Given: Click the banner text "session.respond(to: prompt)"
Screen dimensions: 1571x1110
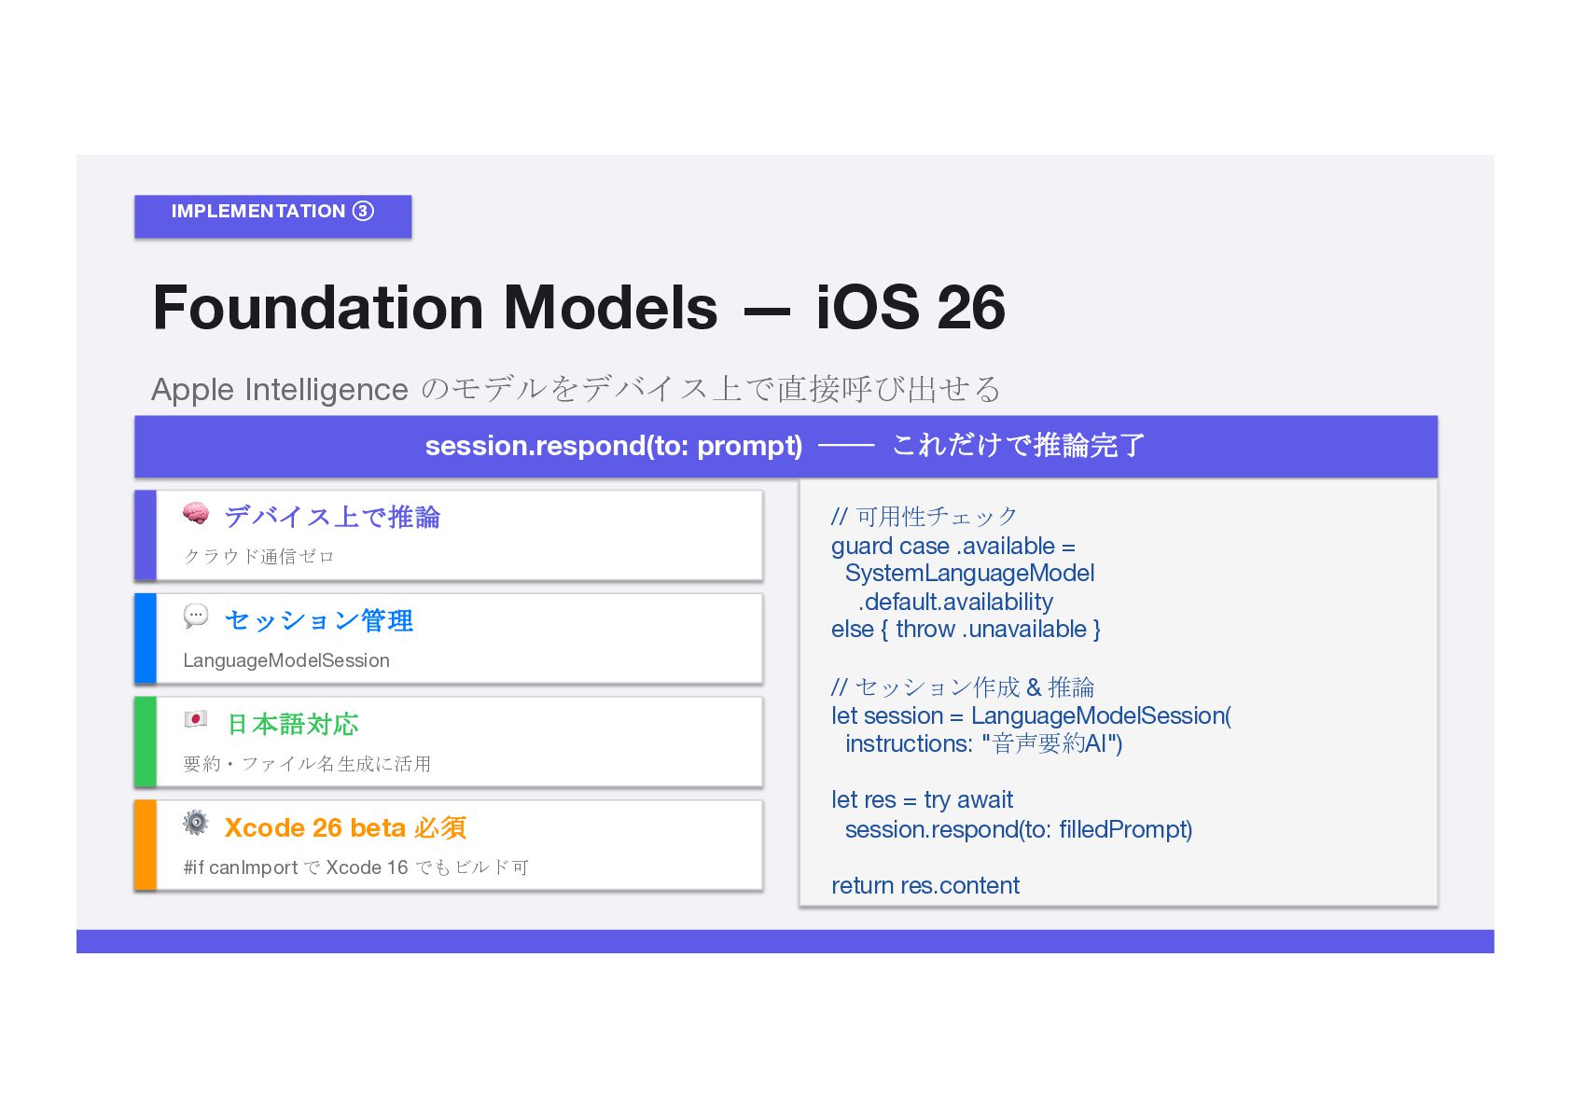Looking at the screenshot, I should [614, 446].
